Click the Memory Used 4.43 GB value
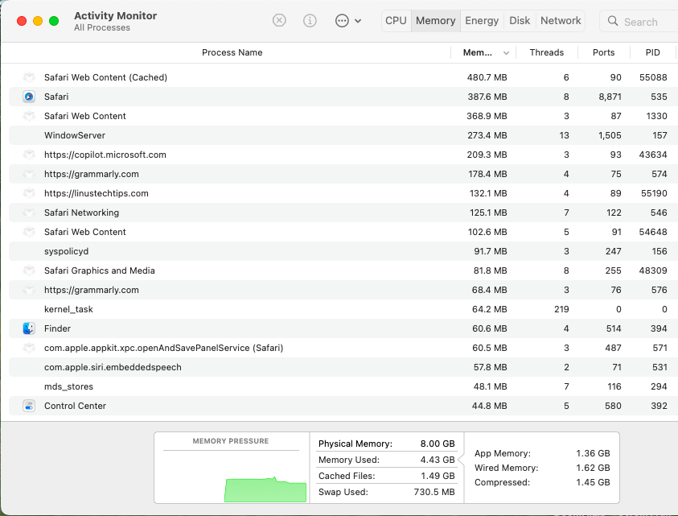The height and width of the screenshot is (516, 678). [438, 460]
